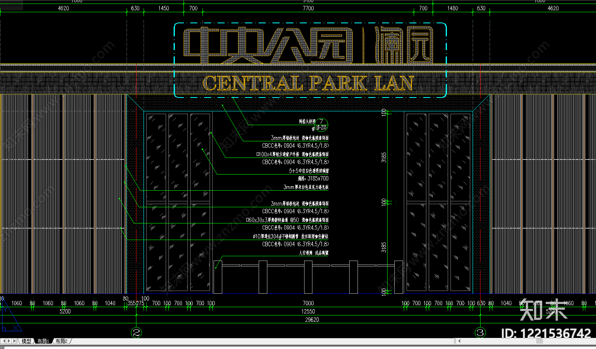
Task: Select the 规格: 3185x700 annotation text
Action: click(313, 178)
